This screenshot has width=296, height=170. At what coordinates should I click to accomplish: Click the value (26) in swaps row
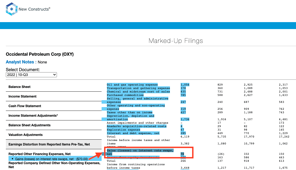click(221, 154)
